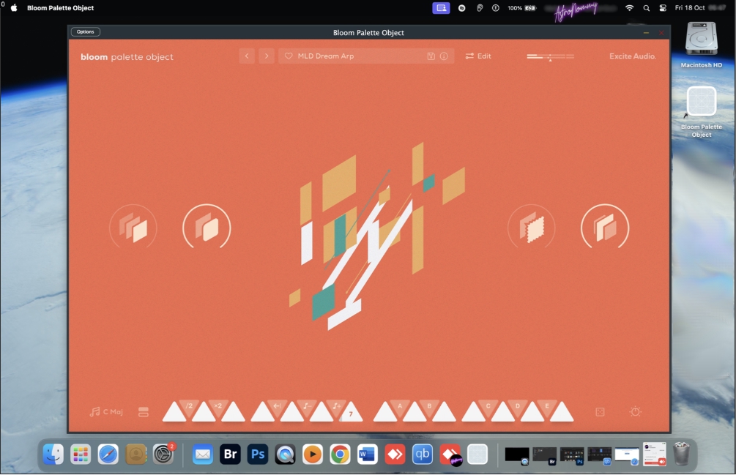Open Launchpad from the Dock
Image resolution: width=736 pixels, height=475 pixels.
coord(81,454)
